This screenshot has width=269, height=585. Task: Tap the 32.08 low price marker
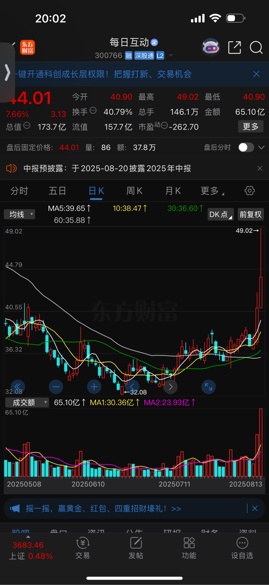click(x=135, y=392)
